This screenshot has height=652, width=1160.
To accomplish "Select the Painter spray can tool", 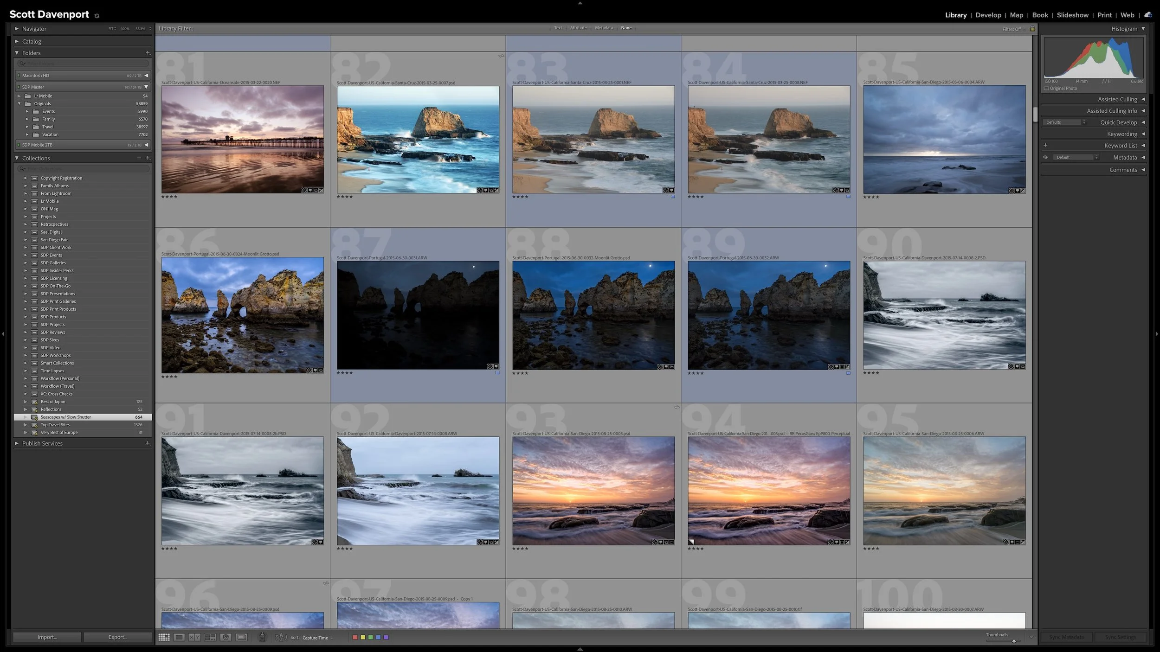I will 262,637.
